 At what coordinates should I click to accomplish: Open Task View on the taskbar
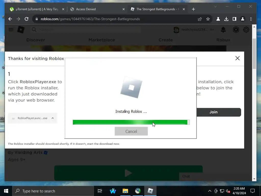pos(100,191)
